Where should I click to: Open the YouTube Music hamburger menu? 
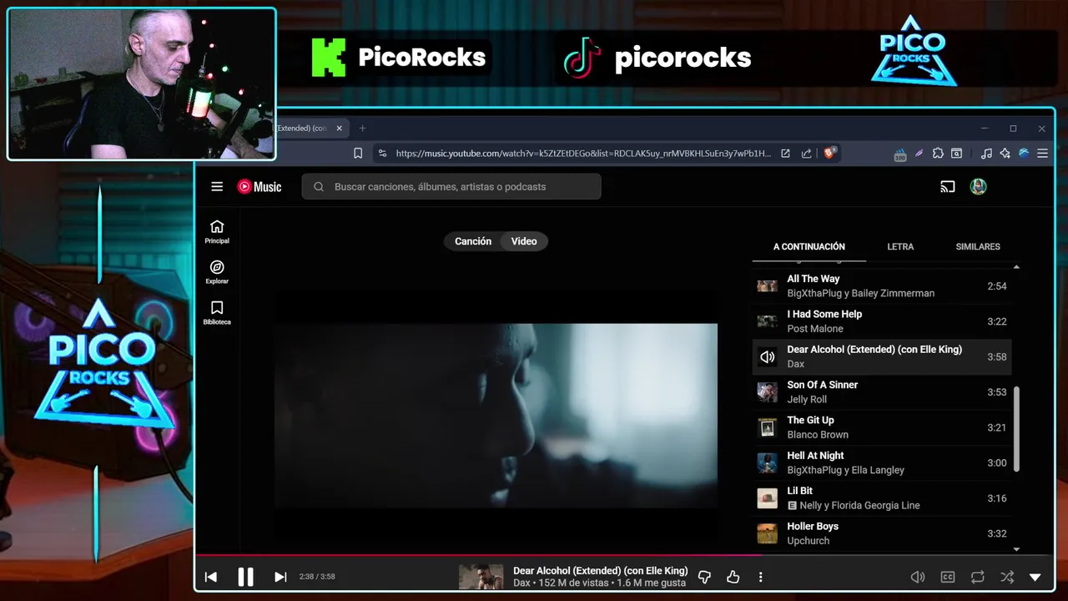tap(217, 187)
